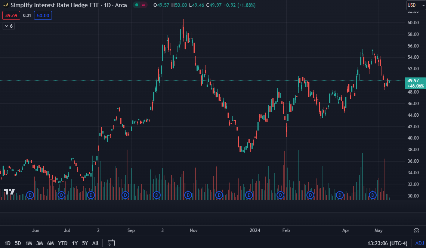The image size is (426, 248).
Task: Click the high value H50.00
Action: (179, 5)
